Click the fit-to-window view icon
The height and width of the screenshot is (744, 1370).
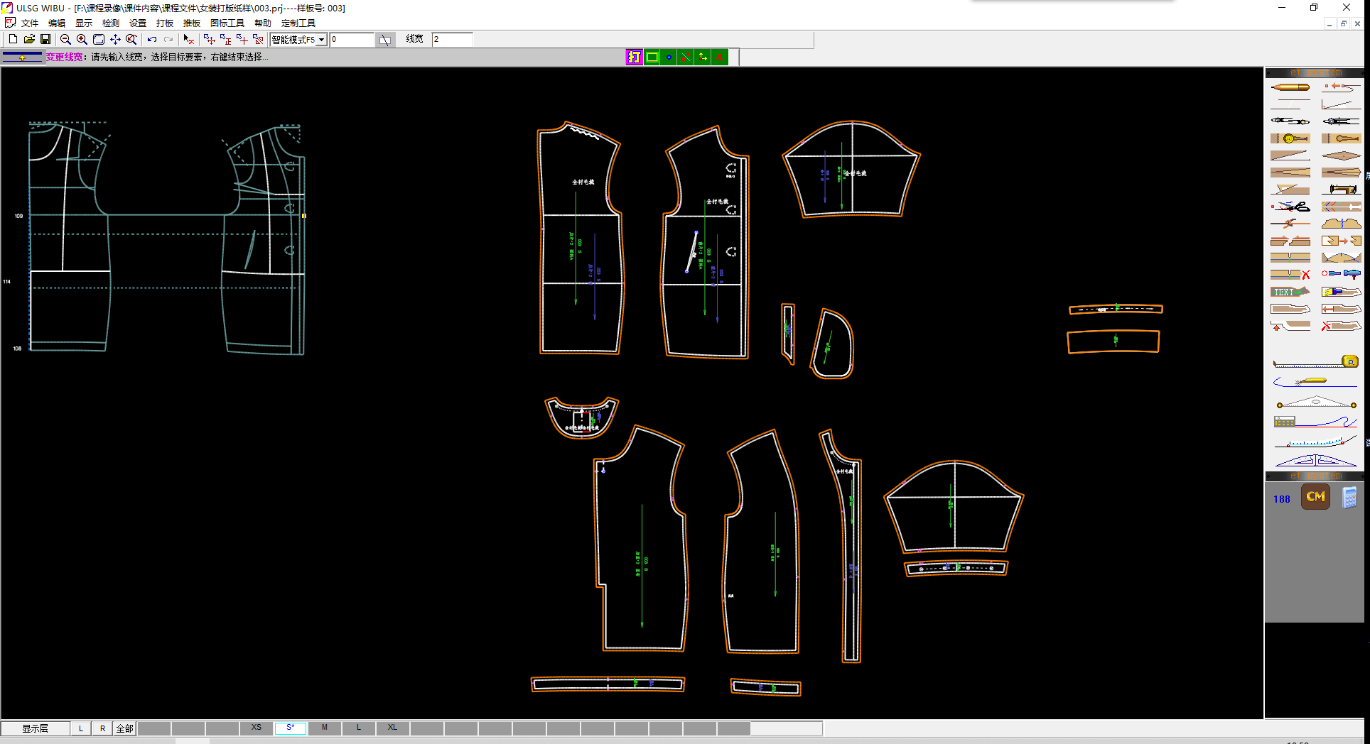point(99,39)
